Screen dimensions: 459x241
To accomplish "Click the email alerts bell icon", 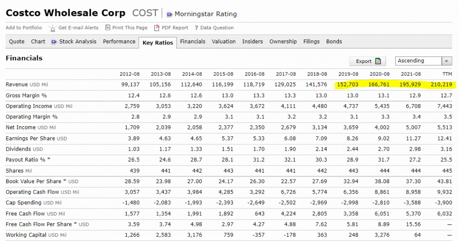I will tap(53, 28).
